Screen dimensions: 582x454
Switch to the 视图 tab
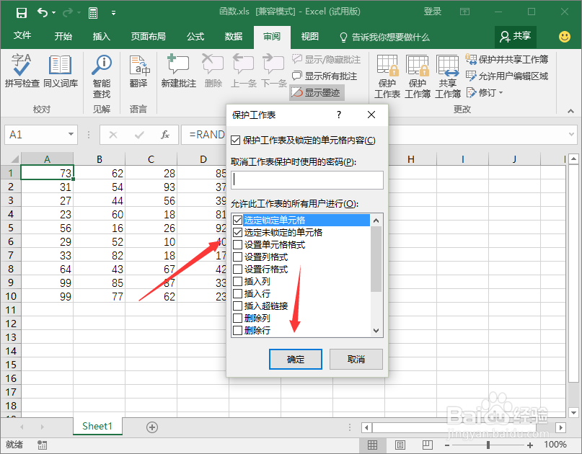(310, 36)
